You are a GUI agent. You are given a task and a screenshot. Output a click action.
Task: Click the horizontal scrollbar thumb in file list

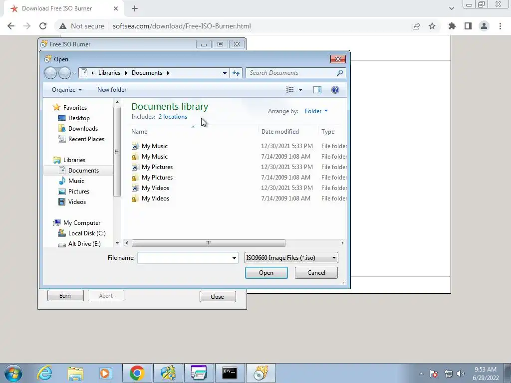(x=208, y=243)
